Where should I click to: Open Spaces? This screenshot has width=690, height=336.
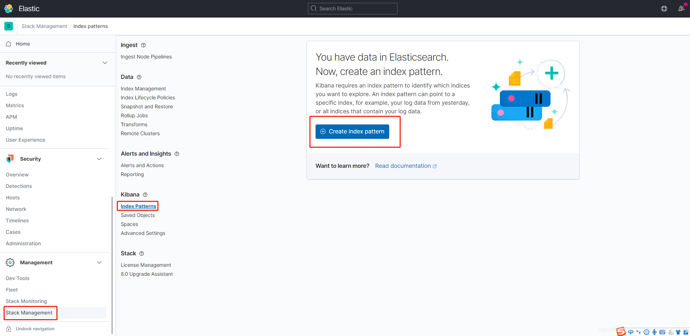point(129,224)
